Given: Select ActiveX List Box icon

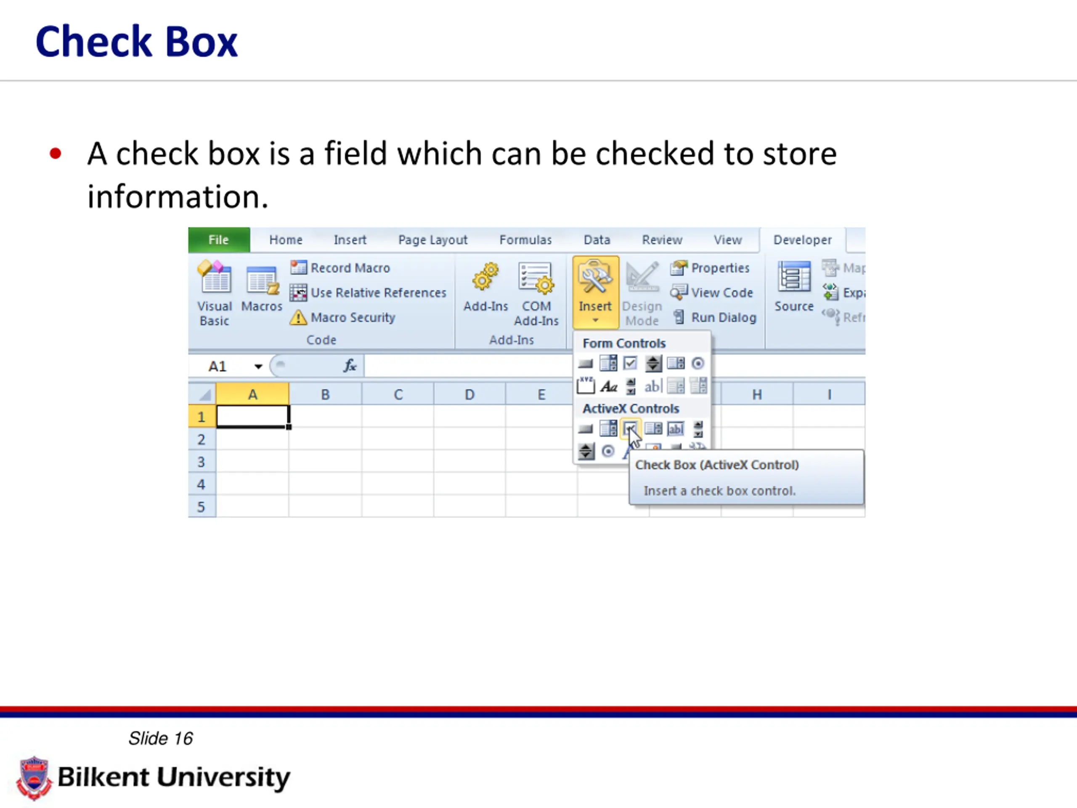Looking at the screenshot, I should pyautogui.click(x=653, y=428).
